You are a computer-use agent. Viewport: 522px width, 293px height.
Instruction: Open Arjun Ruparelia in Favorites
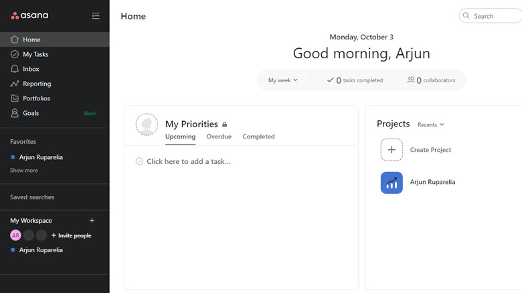point(41,157)
